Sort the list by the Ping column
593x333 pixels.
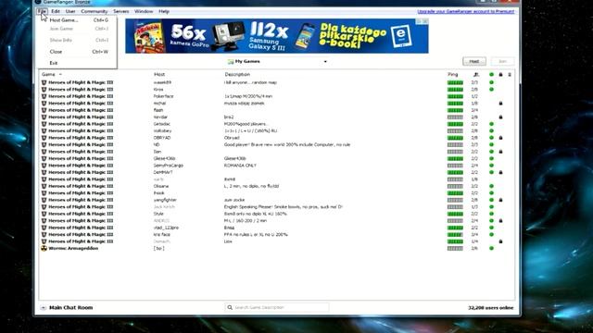[452, 74]
